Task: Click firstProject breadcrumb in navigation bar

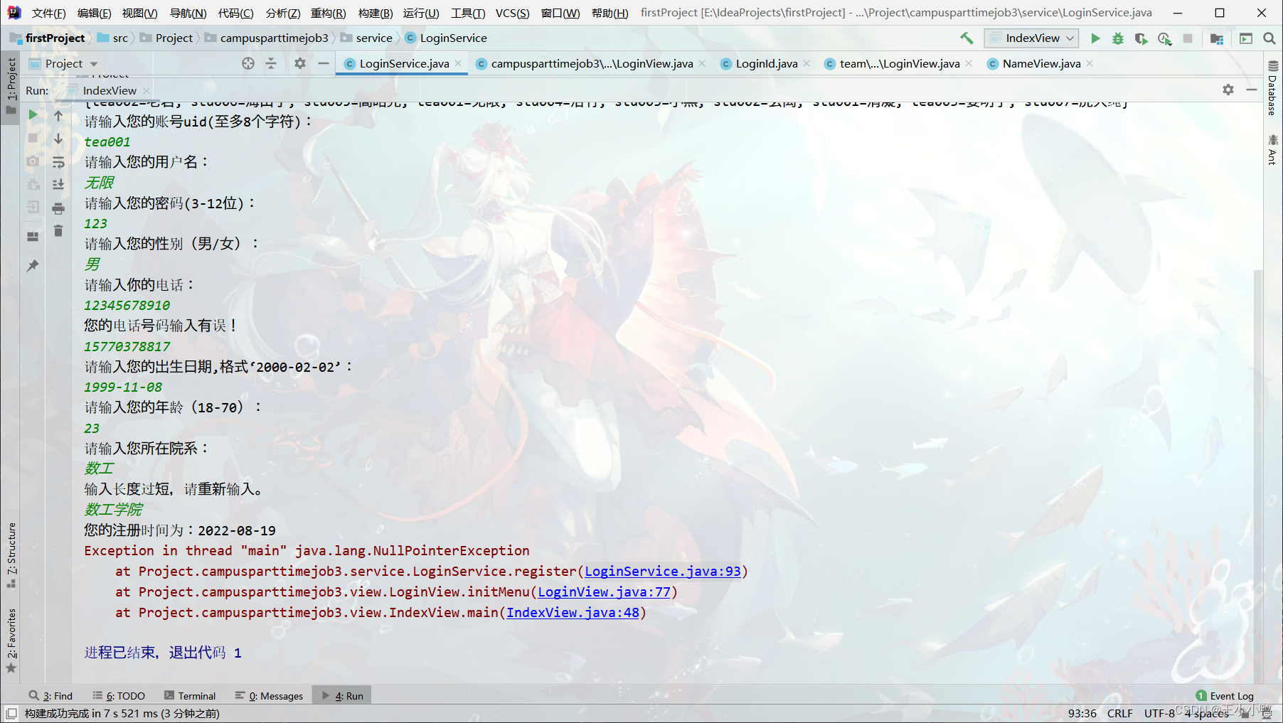Action: coord(48,38)
